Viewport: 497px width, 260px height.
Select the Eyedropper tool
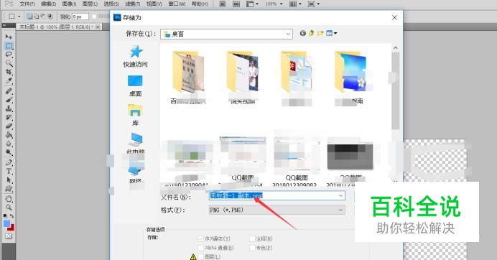[9, 80]
